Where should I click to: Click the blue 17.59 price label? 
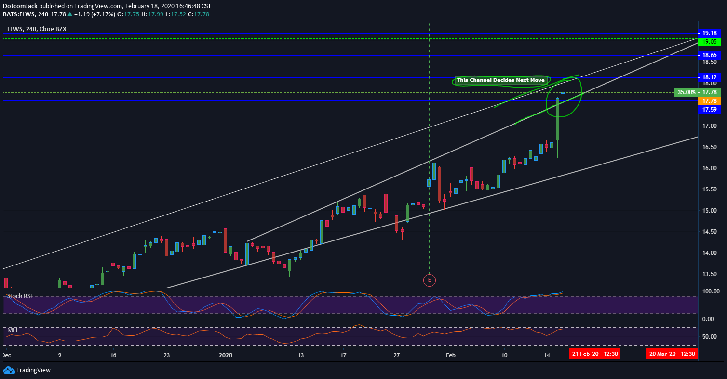point(709,110)
